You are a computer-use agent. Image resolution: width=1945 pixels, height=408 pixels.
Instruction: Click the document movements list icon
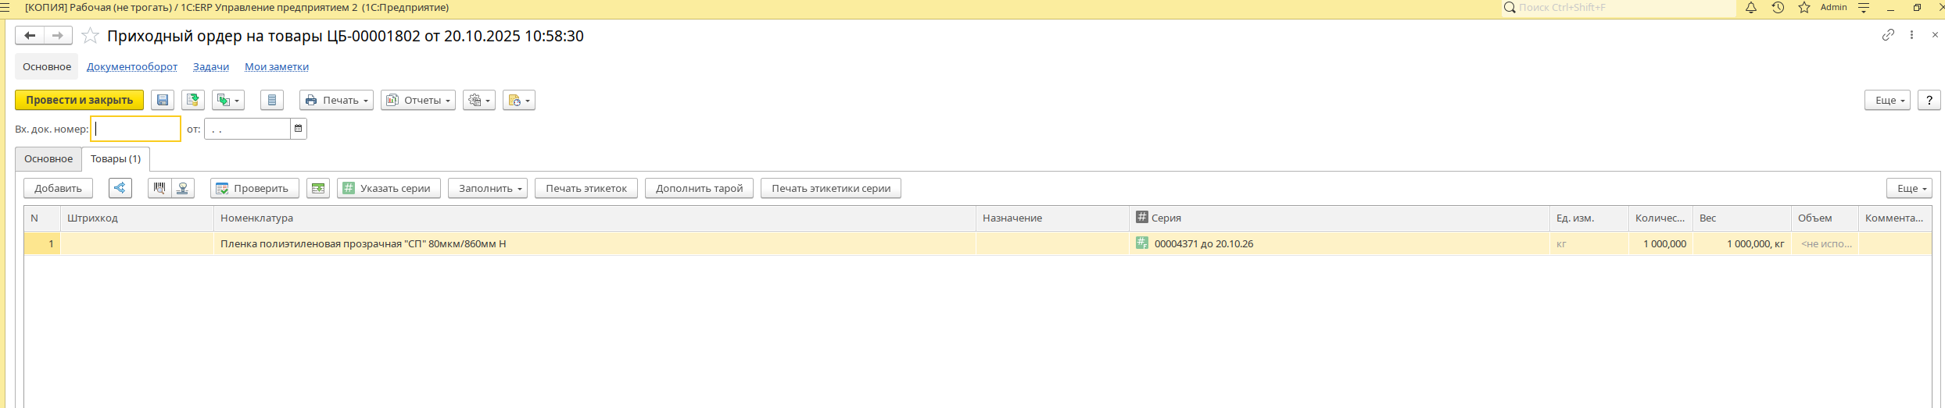click(x=271, y=100)
